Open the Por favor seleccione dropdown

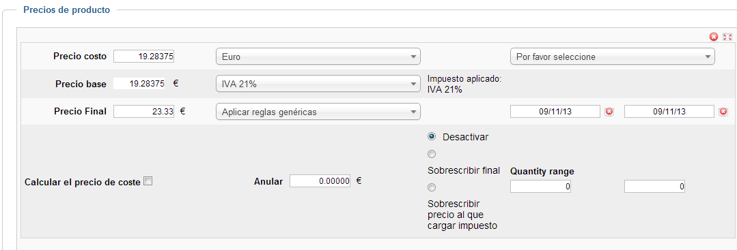coord(613,57)
